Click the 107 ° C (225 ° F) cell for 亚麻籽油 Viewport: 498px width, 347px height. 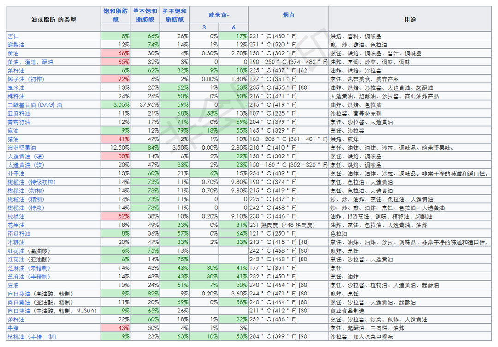(288, 113)
